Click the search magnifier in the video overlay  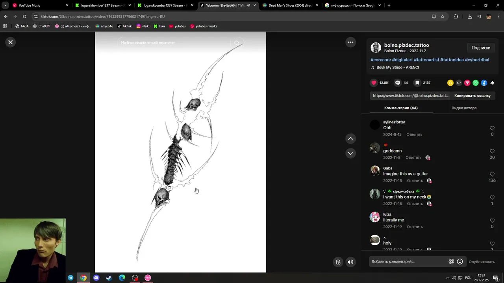click(237, 43)
